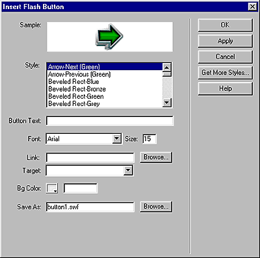Click the Button Text input field

[x=110, y=121]
